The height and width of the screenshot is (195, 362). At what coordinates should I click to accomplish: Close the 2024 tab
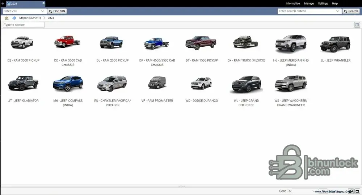43,3
